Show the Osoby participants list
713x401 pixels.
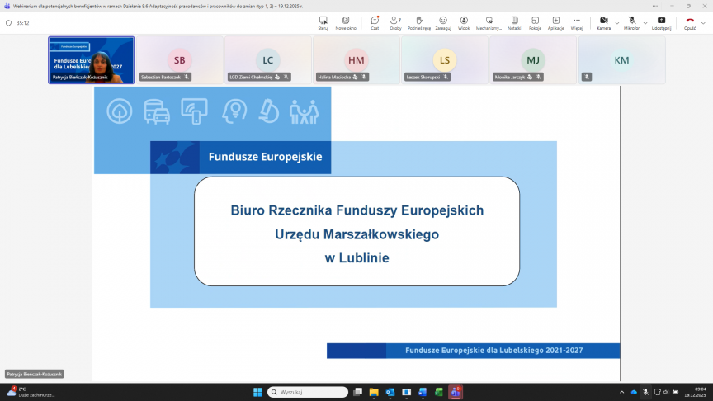tap(395, 21)
